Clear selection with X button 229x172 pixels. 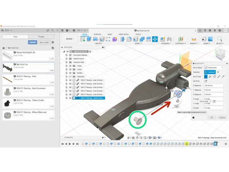[x=218, y=72]
